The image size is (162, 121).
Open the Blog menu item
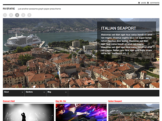(x=49, y=92)
